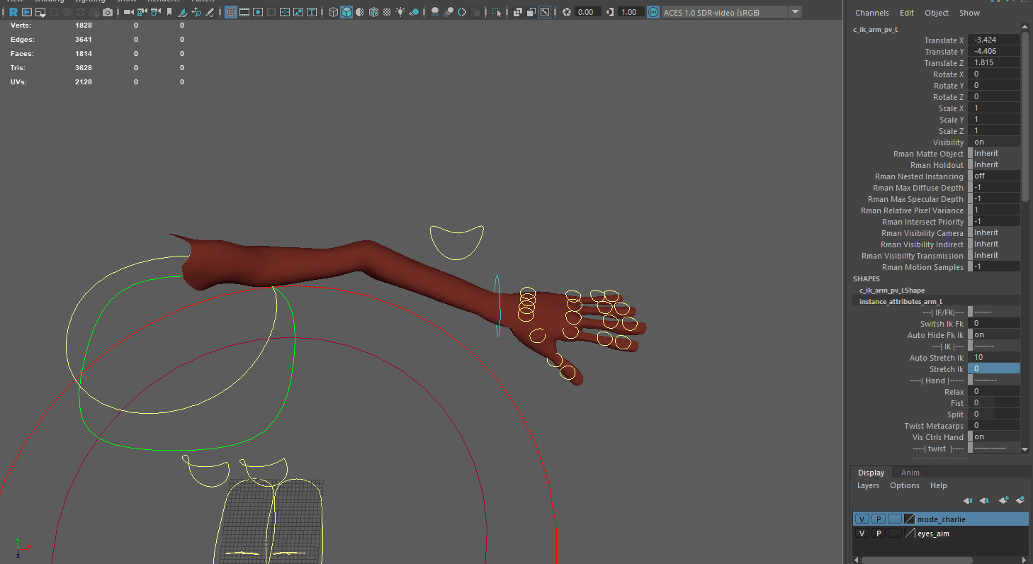
Task: Open the Edit menu in Channel Box
Action: (x=907, y=13)
